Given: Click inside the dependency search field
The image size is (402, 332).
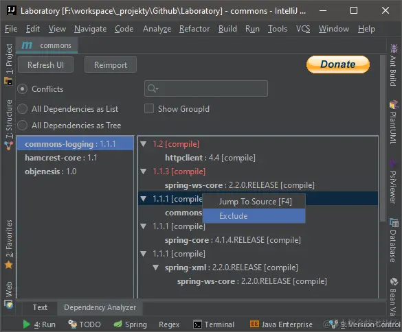Looking at the screenshot, I should (x=206, y=88).
